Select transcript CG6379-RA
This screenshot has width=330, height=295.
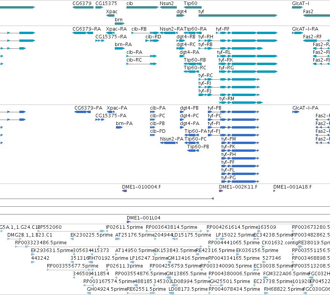pyautogui.click(x=83, y=33)
